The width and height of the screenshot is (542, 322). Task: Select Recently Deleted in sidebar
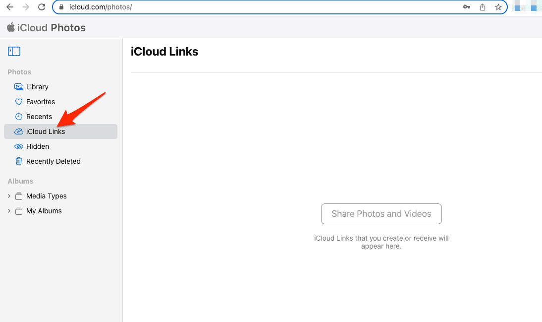pyautogui.click(x=53, y=161)
